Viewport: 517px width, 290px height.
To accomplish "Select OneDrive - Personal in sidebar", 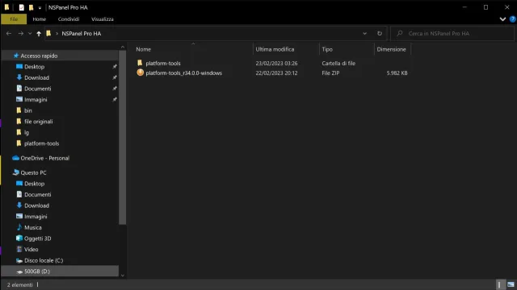I will (45, 158).
